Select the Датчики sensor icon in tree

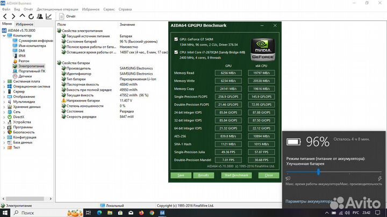pyautogui.click(x=15, y=76)
